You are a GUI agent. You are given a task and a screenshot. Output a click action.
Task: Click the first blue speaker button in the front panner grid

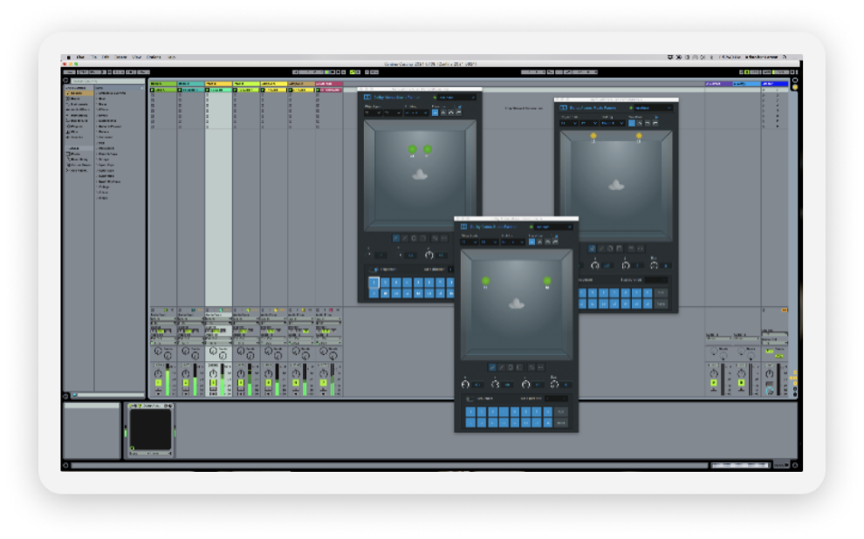pyautogui.click(x=470, y=411)
